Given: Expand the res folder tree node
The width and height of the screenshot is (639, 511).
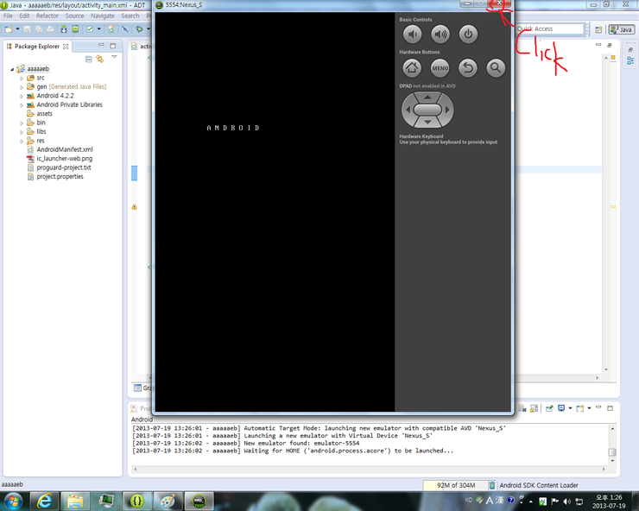Looking at the screenshot, I should [22, 141].
